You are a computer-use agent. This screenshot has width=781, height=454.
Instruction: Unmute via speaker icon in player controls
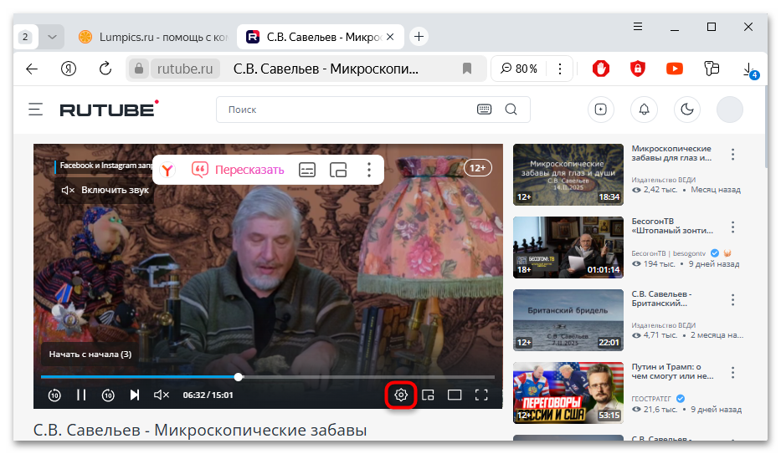coord(162,395)
